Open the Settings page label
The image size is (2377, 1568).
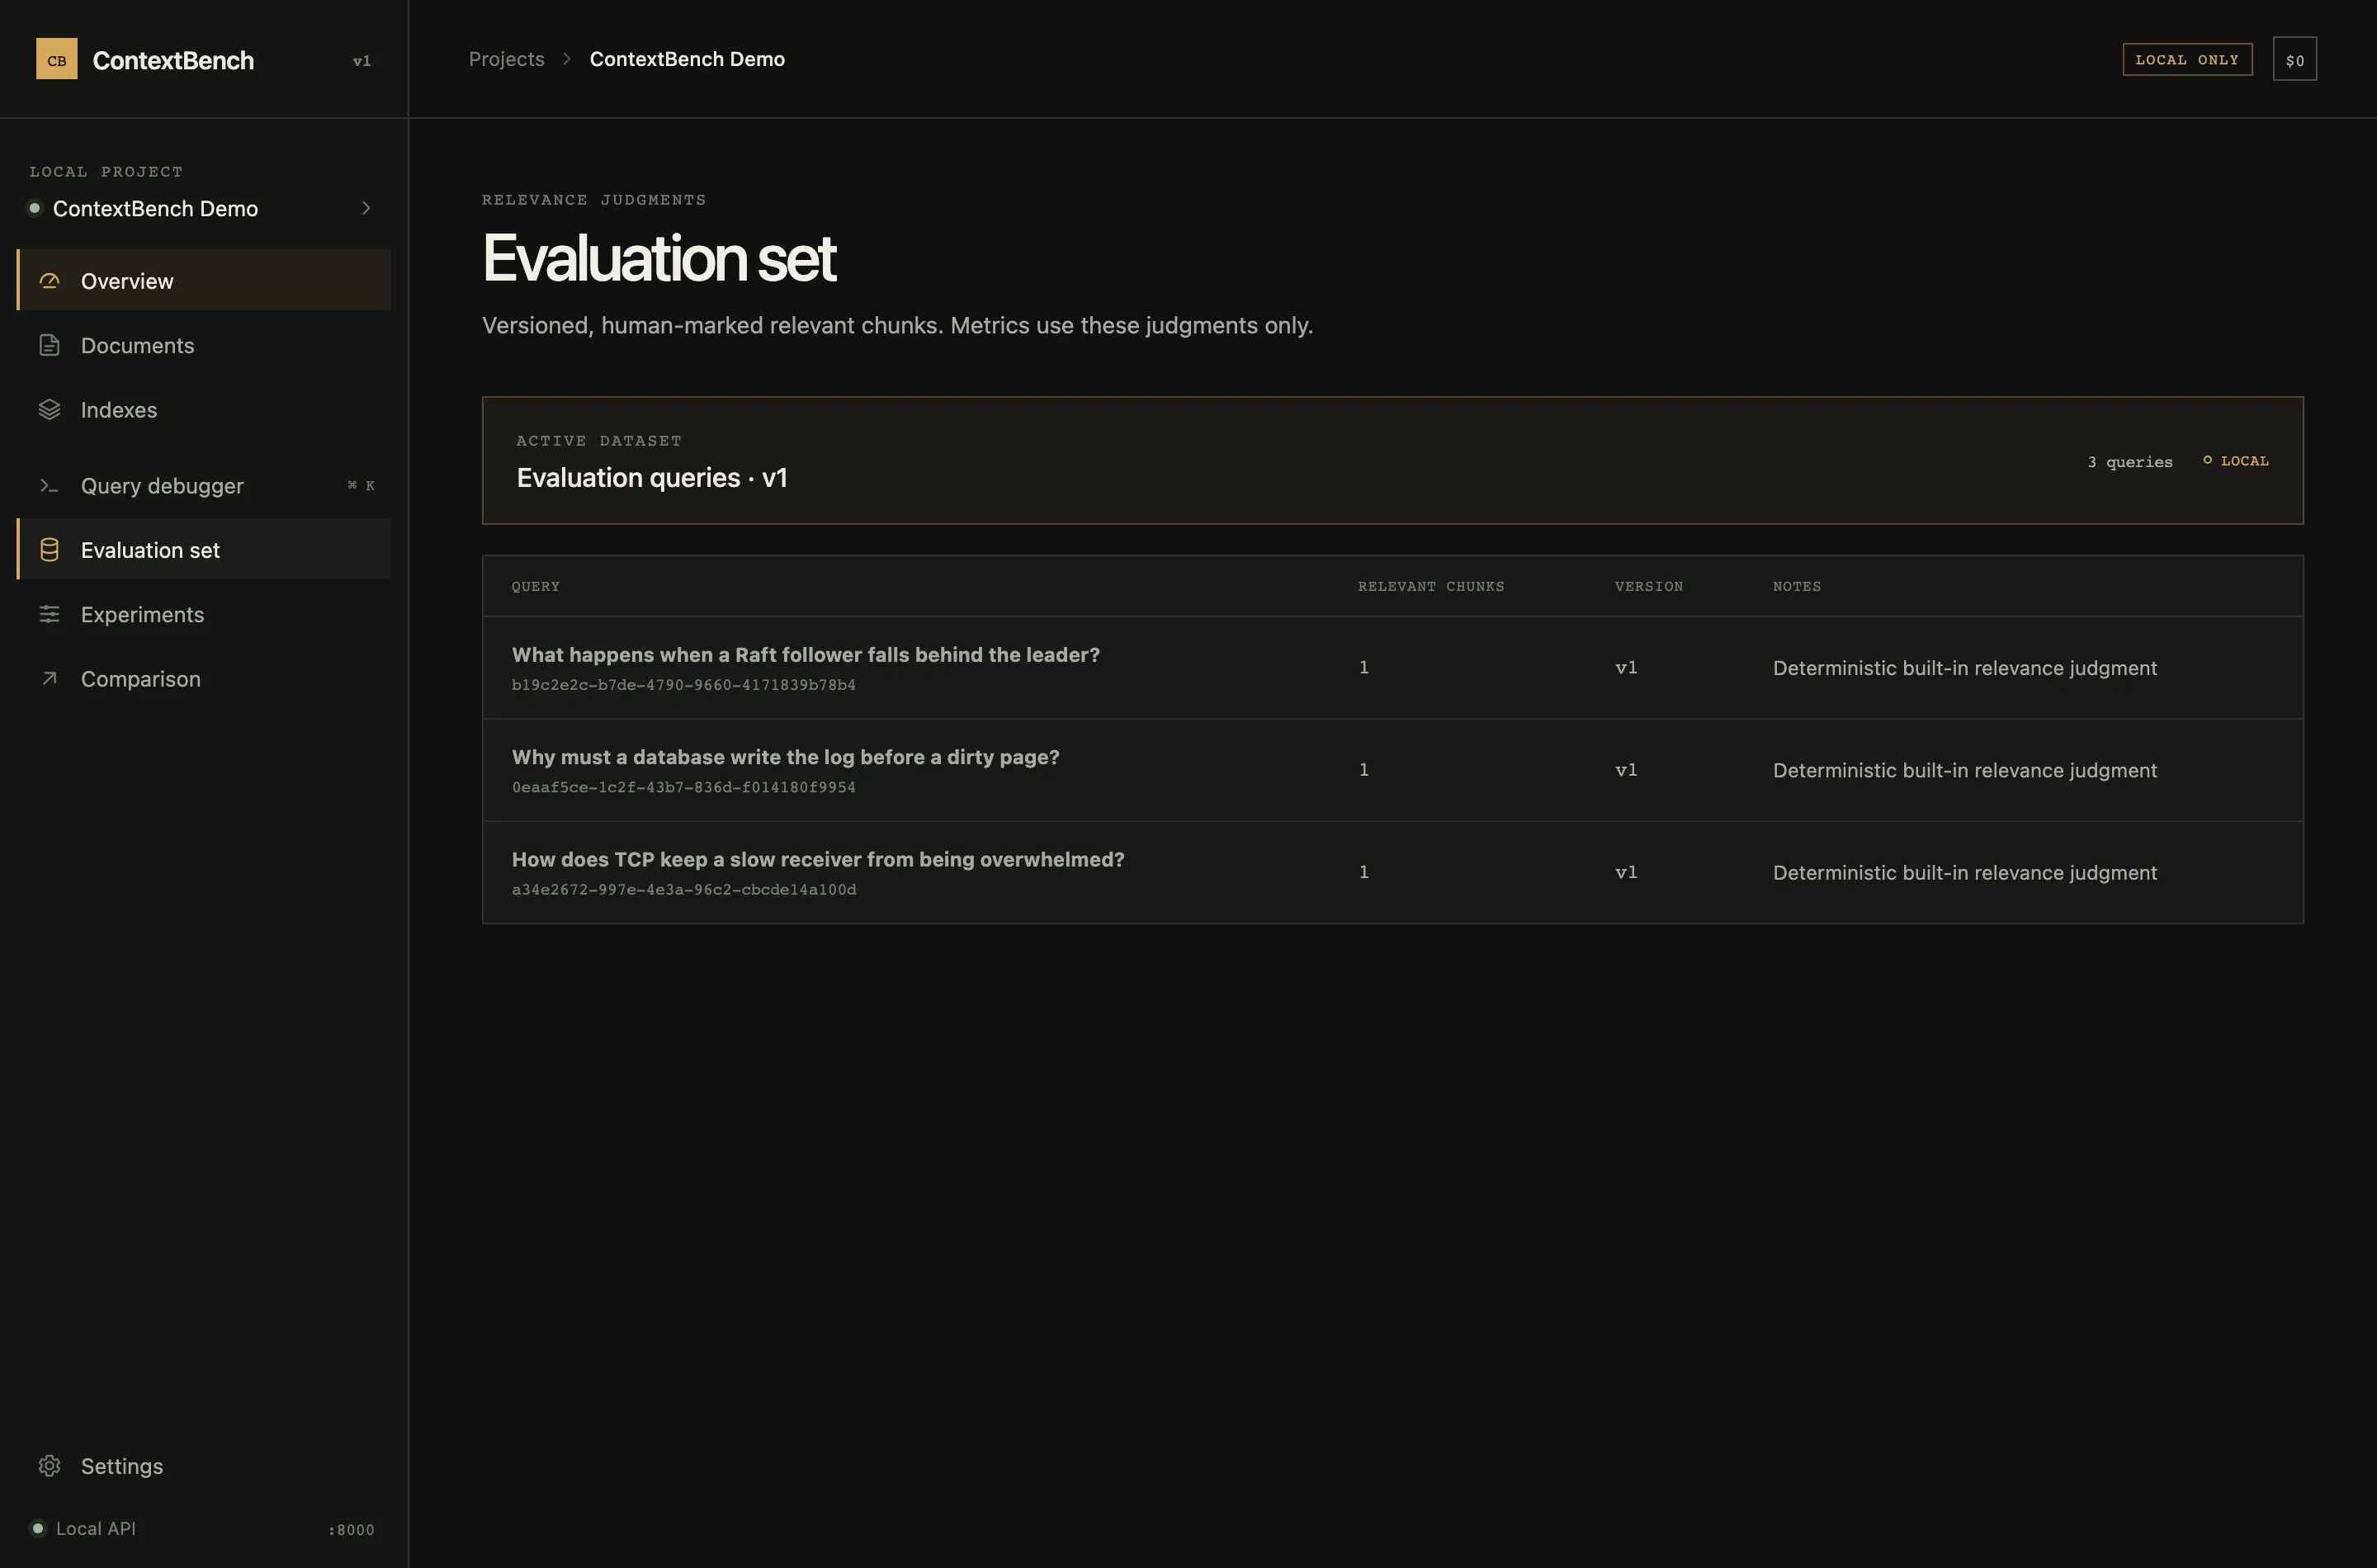[x=122, y=1466]
